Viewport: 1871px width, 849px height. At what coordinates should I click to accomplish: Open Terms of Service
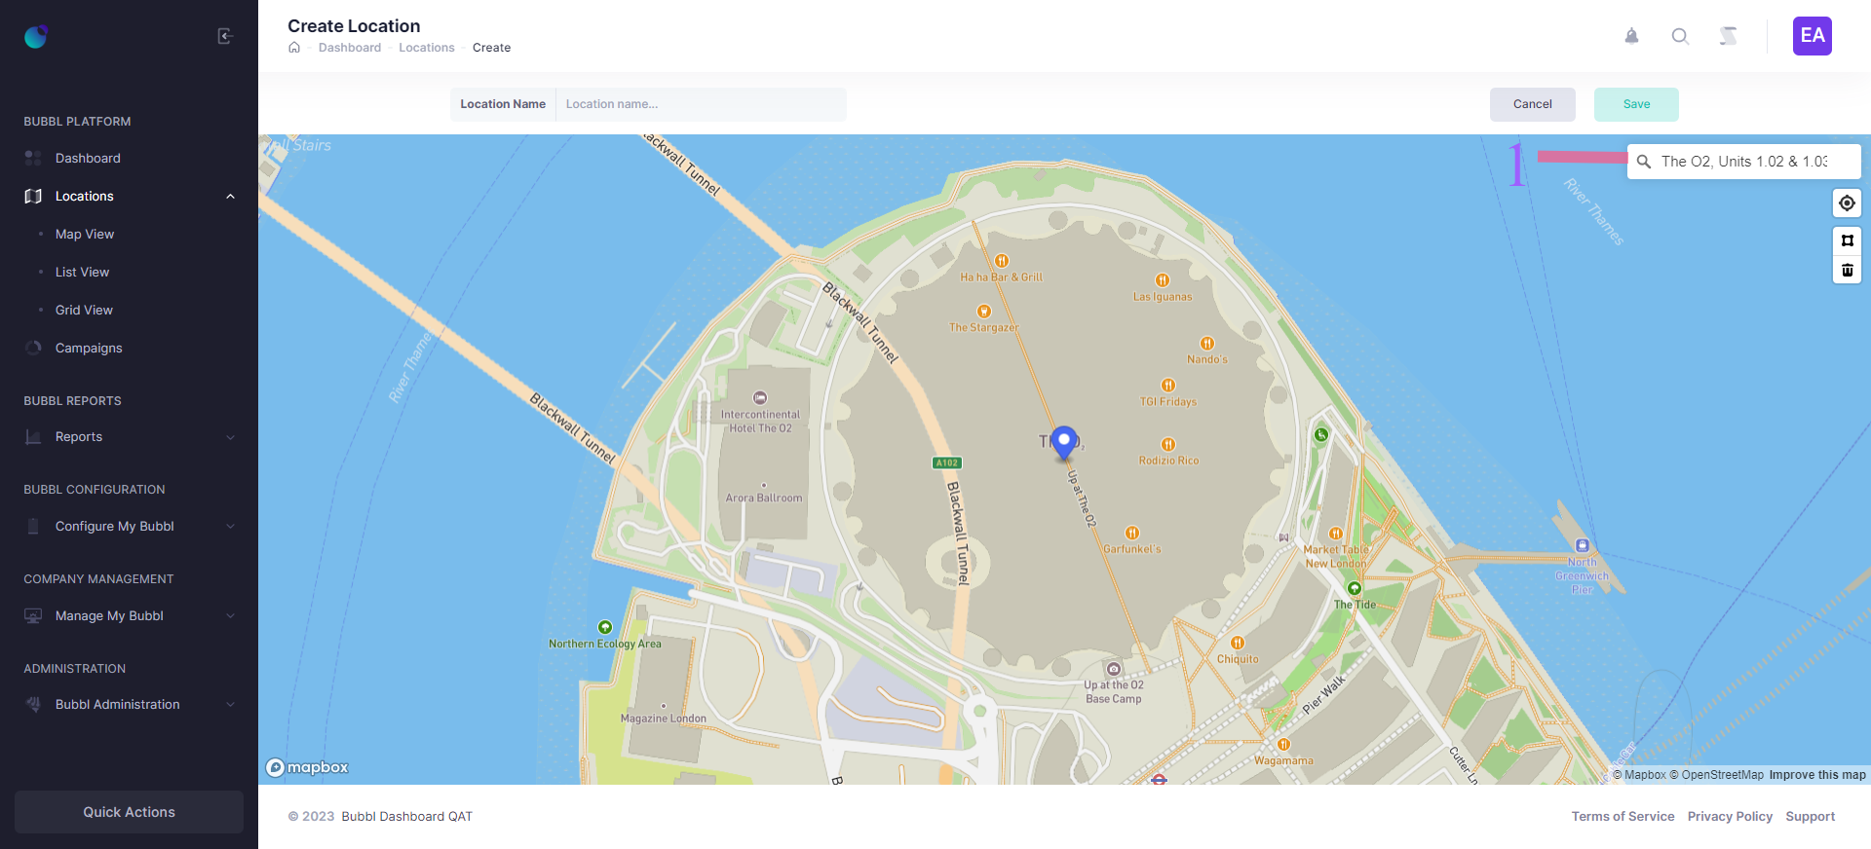(x=1623, y=817)
